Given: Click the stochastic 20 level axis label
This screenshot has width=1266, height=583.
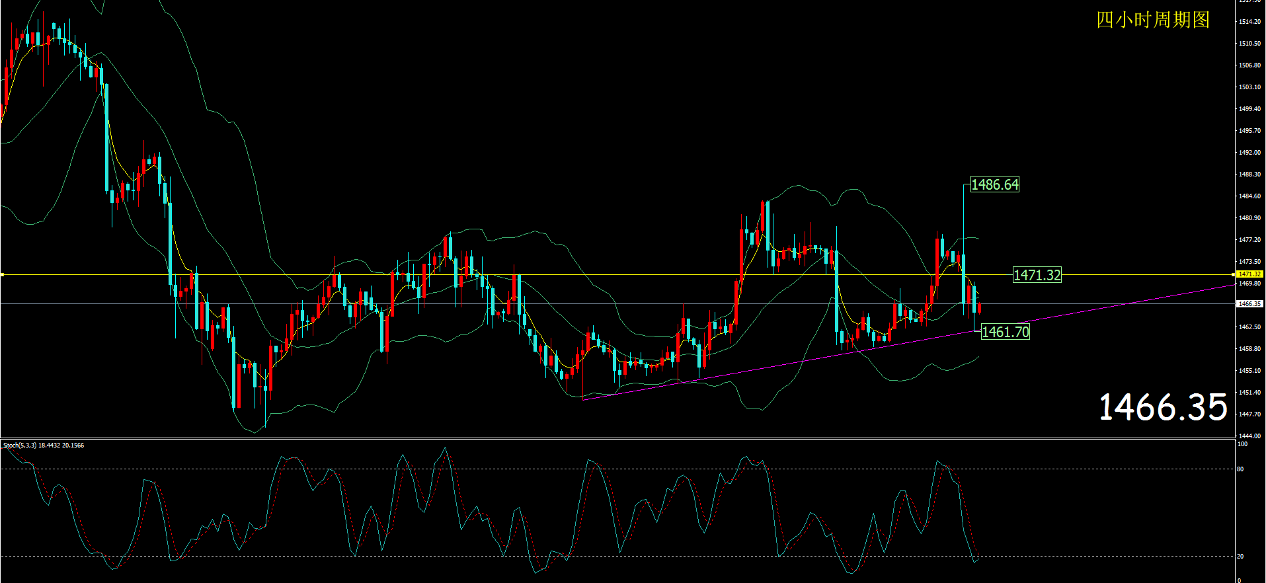Looking at the screenshot, I should 1240,557.
